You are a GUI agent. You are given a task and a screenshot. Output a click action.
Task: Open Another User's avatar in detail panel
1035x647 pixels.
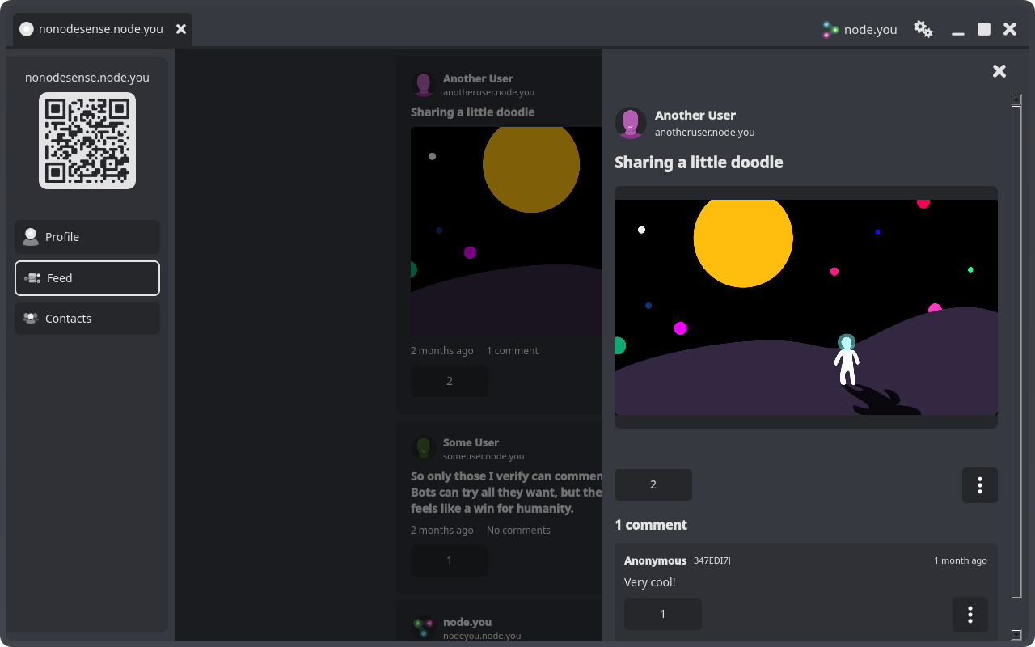pos(631,123)
